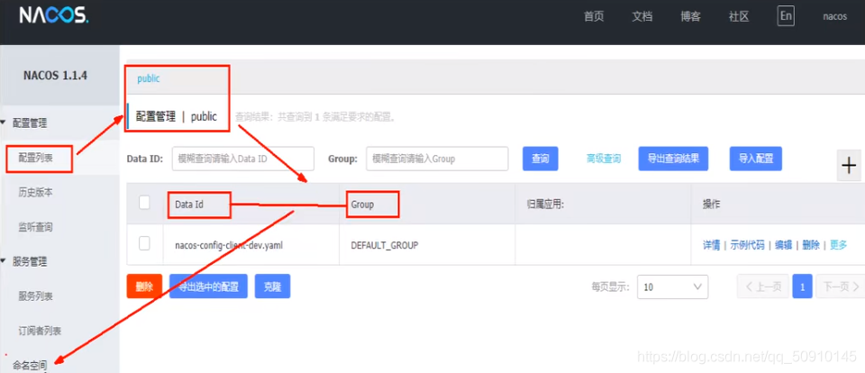Focus the Group search field
865x373 pixels.
(437, 159)
